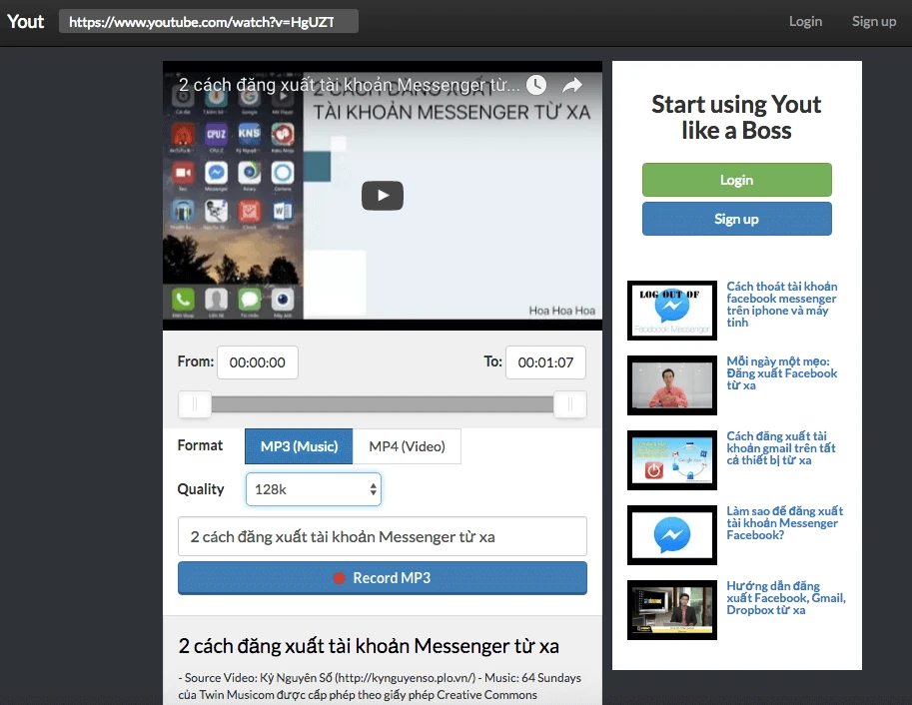The width and height of the screenshot is (912, 705).
Task: Play the embedded YouTube video
Action: (382, 196)
